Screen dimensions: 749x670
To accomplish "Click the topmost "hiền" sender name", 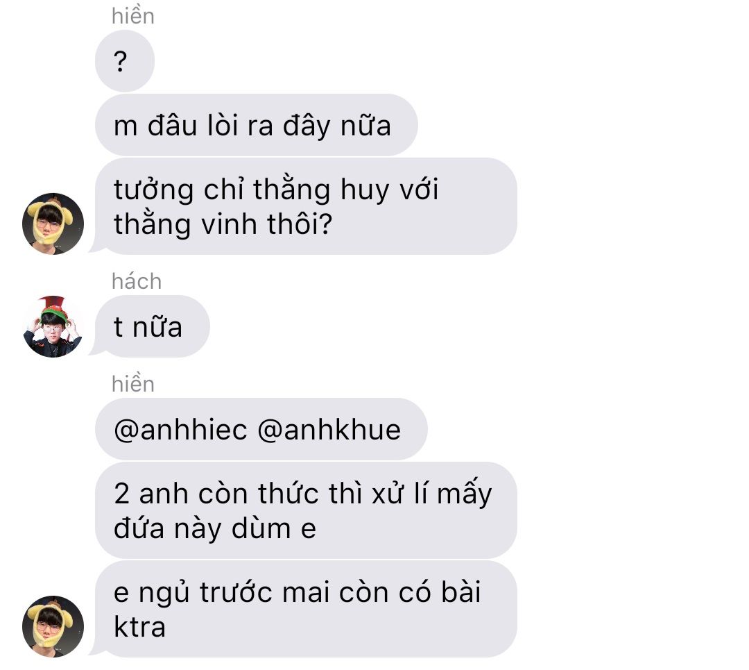I will point(132,16).
